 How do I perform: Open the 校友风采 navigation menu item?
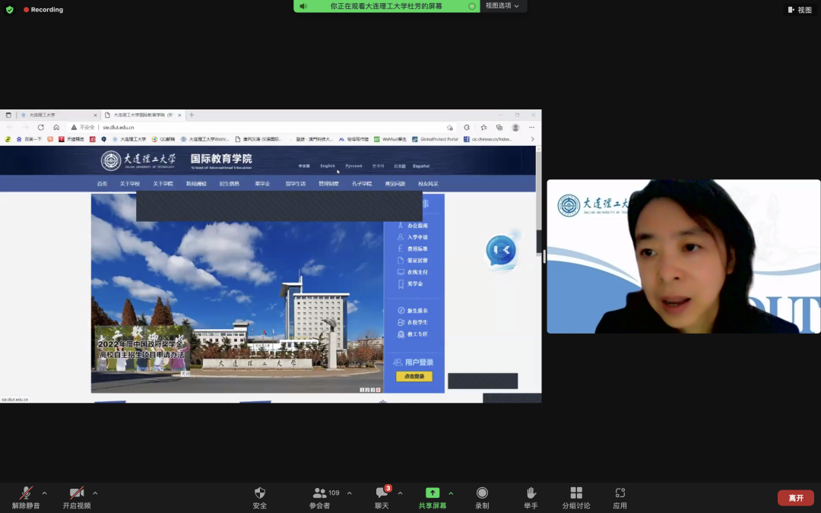(428, 184)
